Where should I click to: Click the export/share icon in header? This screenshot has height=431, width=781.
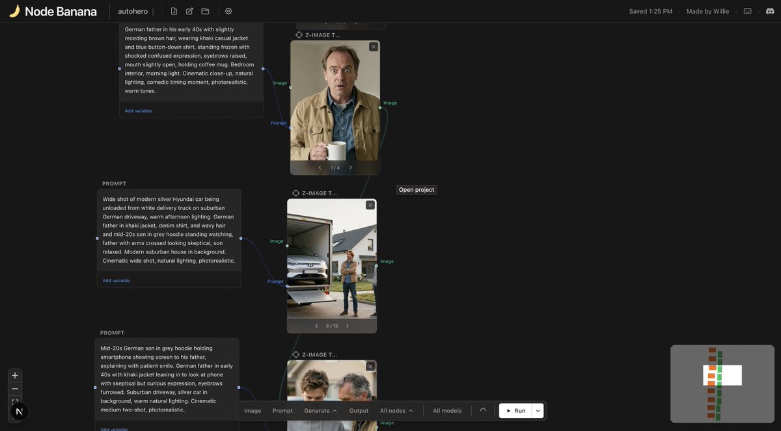click(x=189, y=11)
